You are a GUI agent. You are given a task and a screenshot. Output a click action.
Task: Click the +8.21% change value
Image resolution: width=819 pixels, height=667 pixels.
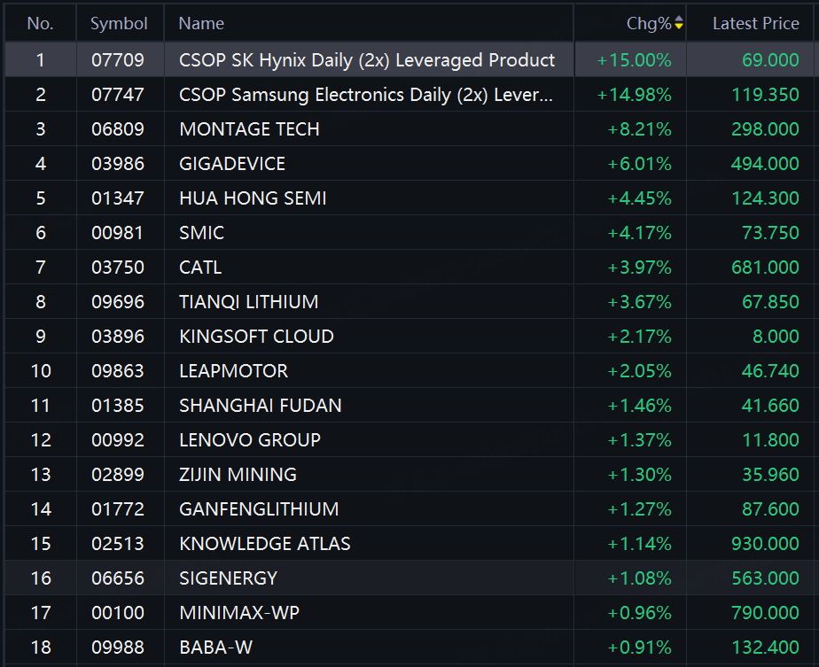tap(639, 129)
